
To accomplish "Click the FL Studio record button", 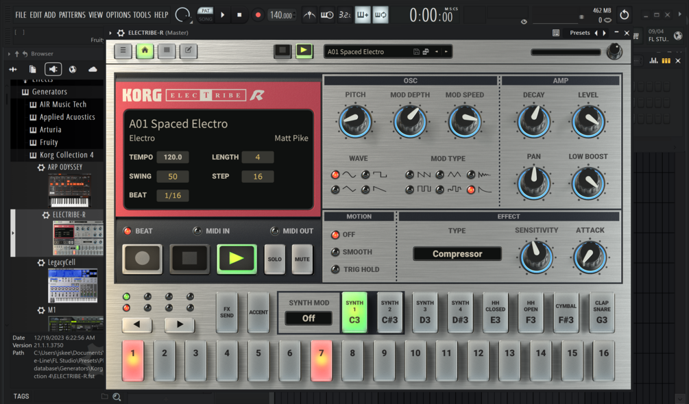I will (x=258, y=15).
